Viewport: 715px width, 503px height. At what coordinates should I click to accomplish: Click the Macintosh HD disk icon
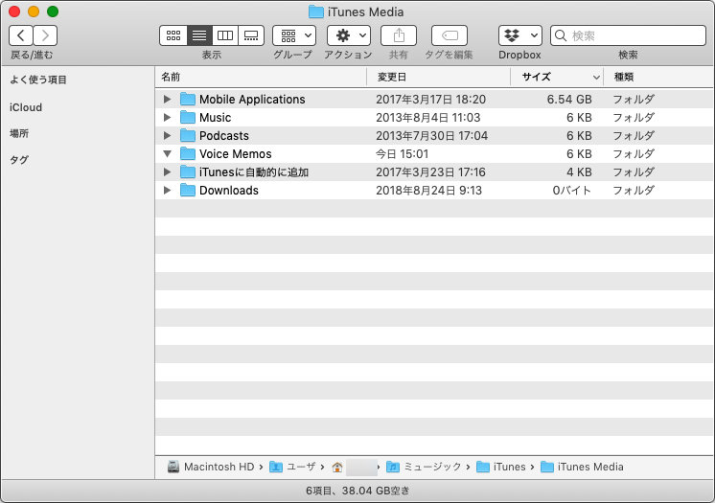(x=173, y=467)
